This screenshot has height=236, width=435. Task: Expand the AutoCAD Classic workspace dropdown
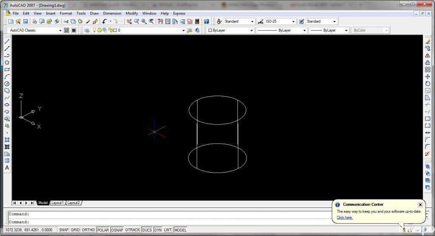click(60, 31)
